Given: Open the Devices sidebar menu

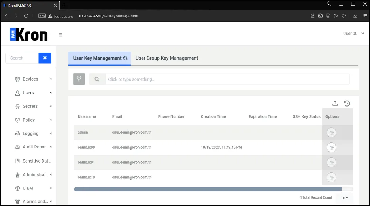Looking at the screenshot, I should point(30,79).
